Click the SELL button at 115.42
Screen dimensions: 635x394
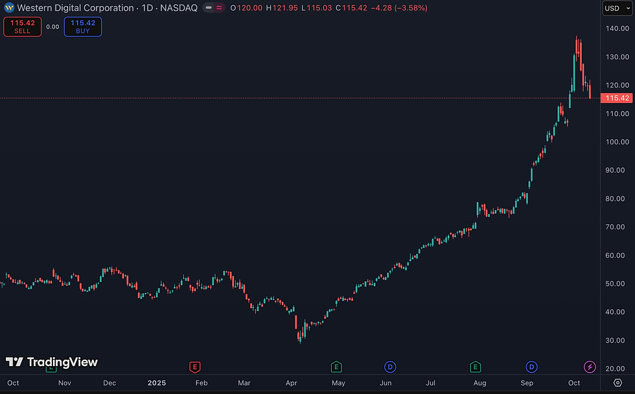[x=22, y=27]
